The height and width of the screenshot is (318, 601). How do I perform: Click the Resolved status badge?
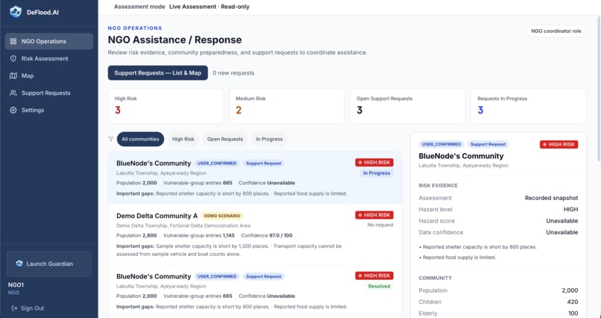tap(379, 286)
